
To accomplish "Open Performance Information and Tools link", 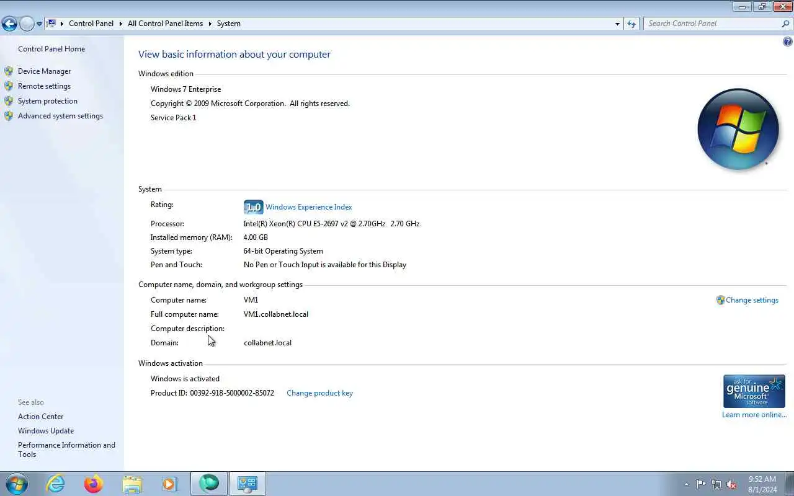I will [x=66, y=449].
